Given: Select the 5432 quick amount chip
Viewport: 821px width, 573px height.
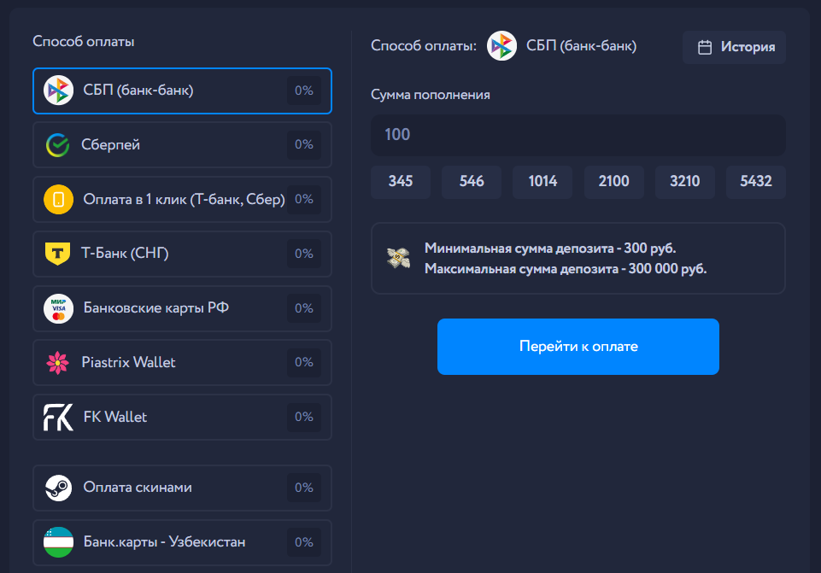Looking at the screenshot, I should pyautogui.click(x=755, y=182).
